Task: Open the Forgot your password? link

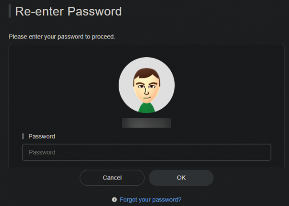Action: 151,200
